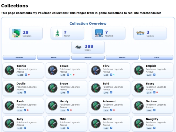Screen dimensions: 176x132
Task: Click Toshio's Gallade portrait icon
Action: point(9,70)
